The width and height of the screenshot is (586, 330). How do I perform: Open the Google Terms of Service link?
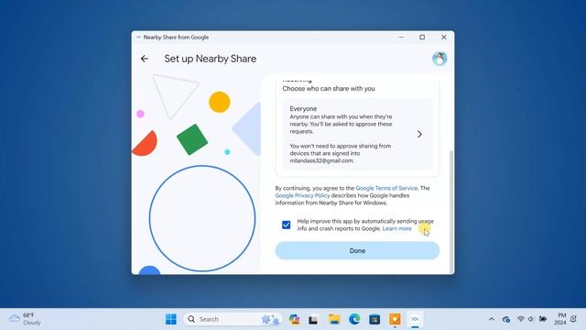point(386,188)
